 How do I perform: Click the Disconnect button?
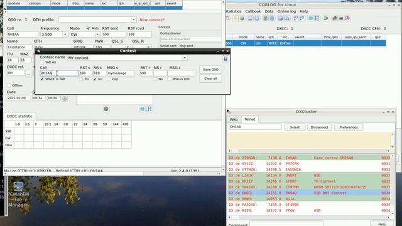(x=319, y=127)
